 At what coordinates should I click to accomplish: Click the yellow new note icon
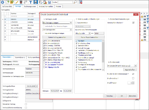tap(12, 2)
